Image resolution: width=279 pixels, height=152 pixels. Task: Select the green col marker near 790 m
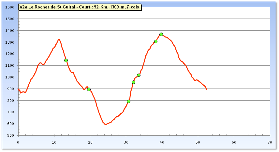128,102
